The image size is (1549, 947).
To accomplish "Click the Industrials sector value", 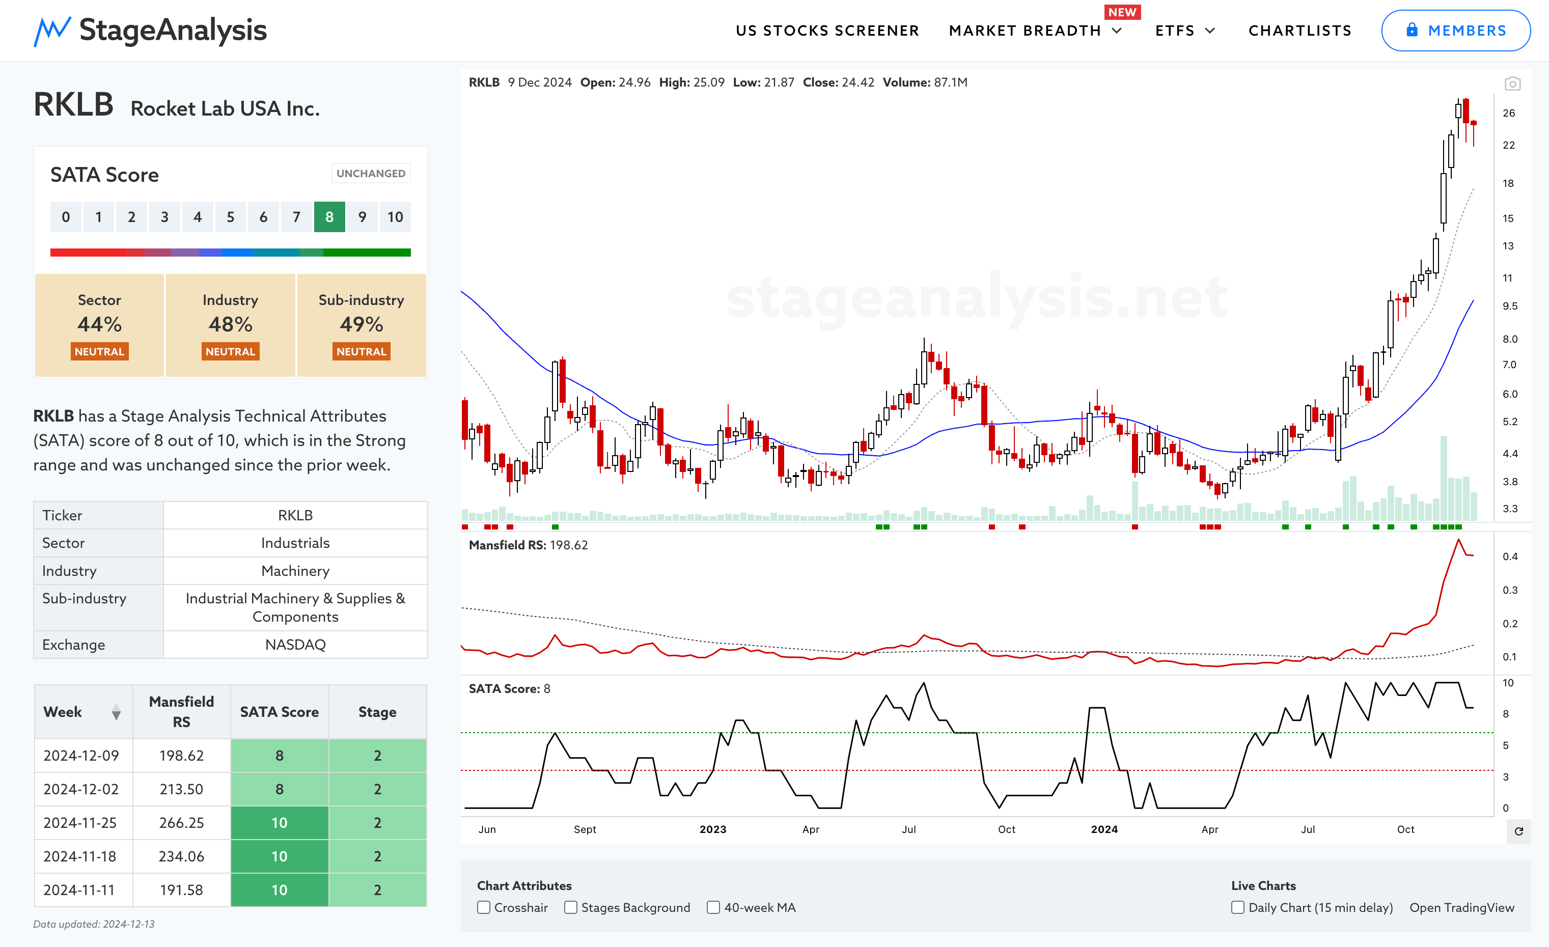I will click(295, 543).
